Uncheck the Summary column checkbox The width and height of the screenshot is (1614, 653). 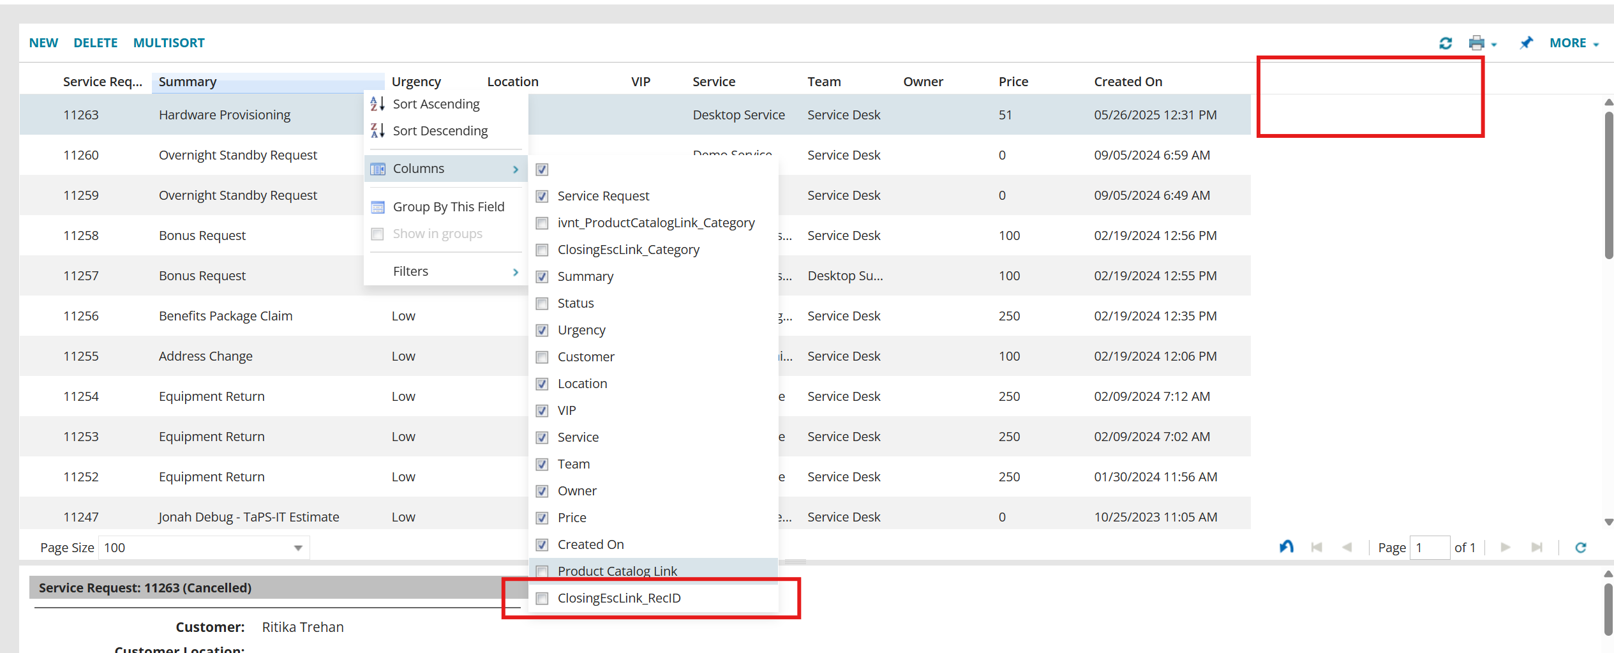[x=542, y=276]
